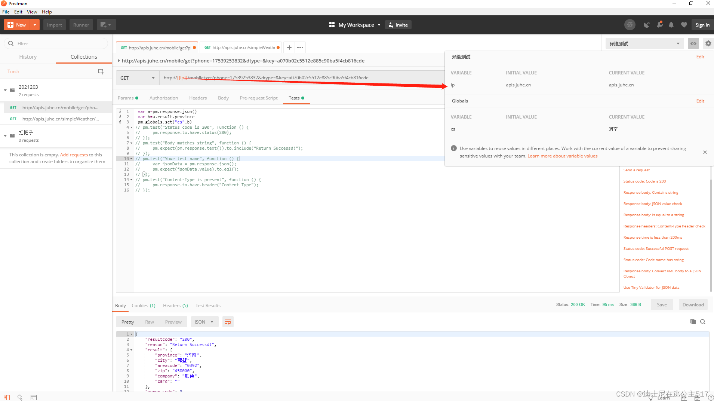Switch to Preview response view

[173, 322]
